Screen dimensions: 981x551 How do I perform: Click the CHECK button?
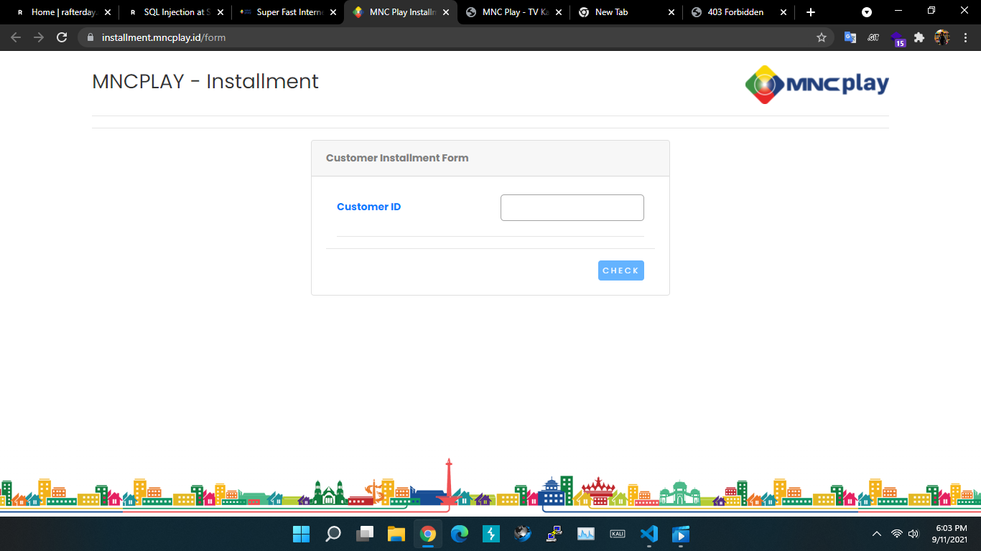pos(620,270)
